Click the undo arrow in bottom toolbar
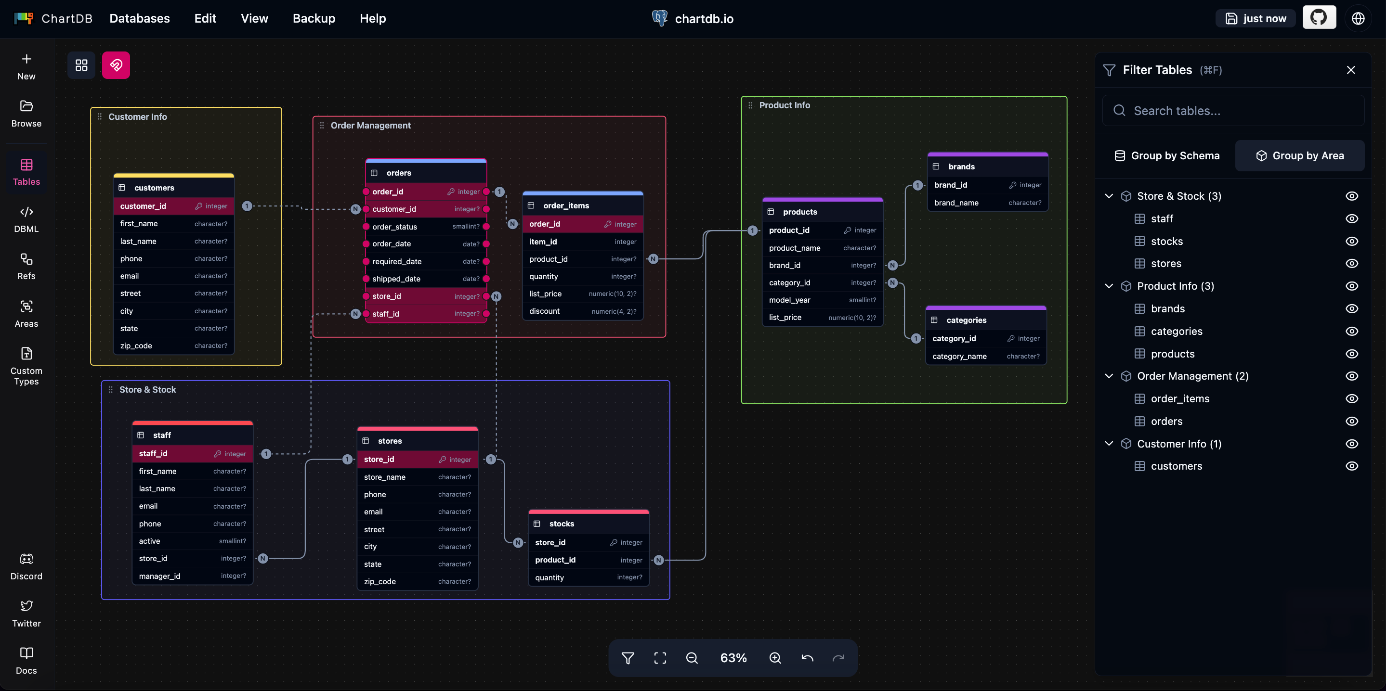This screenshot has height=691, width=1387. pyautogui.click(x=807, y=658)
